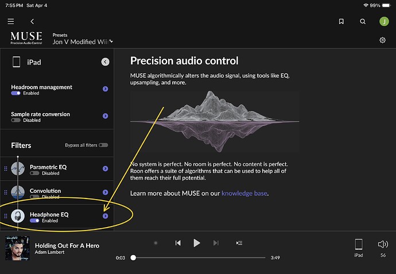The height and width of the screenshot is (274, 396).
Task: Click the 3:49 track duration
Action: [x=275, y=257]
